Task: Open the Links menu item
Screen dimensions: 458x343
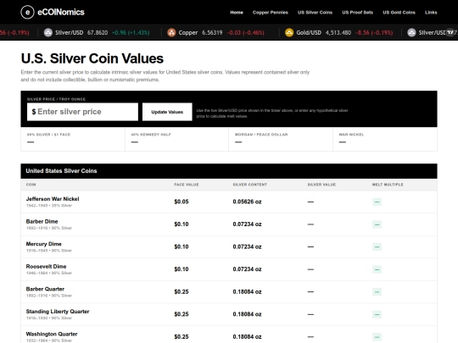Action: click(431, 12)
